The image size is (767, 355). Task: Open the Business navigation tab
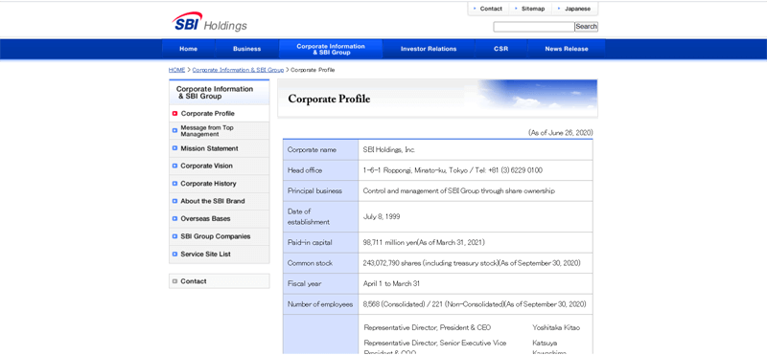click(247, 49)
